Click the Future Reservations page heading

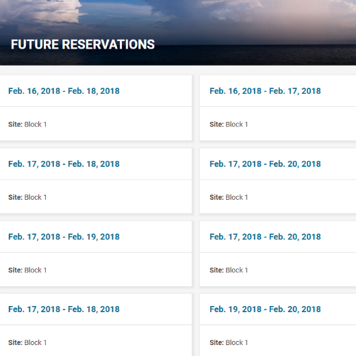click(x=83, y=44)
